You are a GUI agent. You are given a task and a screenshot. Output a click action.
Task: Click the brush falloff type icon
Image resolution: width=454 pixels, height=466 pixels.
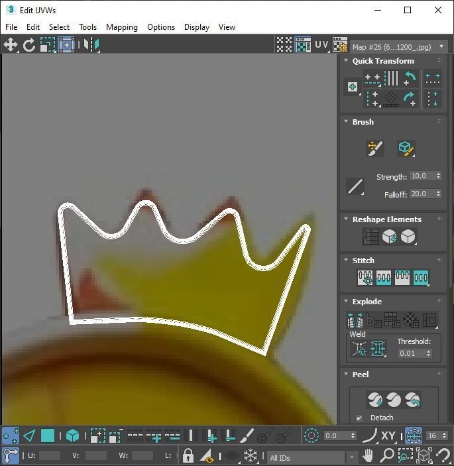[x=355, y=187]
